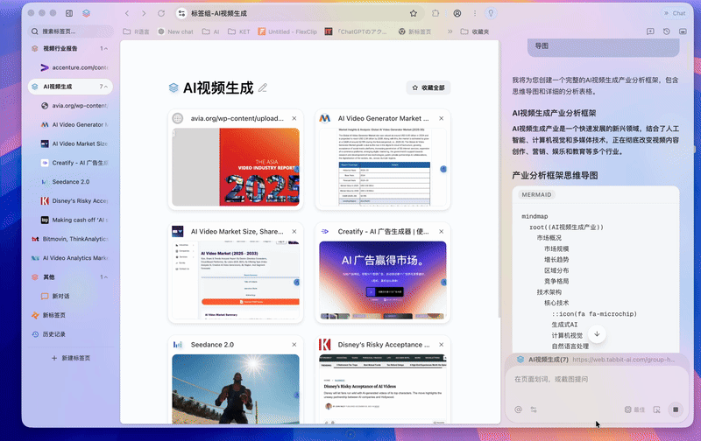
Task: Select AI Video Analytics Market sidebar tab
Action: [71, 258]
